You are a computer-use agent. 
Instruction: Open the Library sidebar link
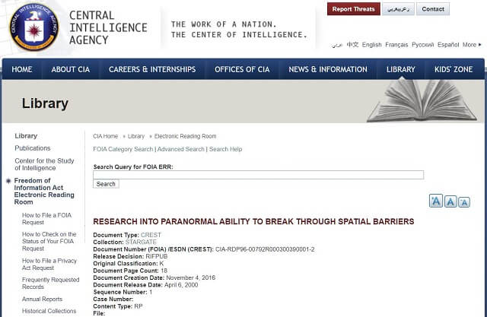point(26,136)
